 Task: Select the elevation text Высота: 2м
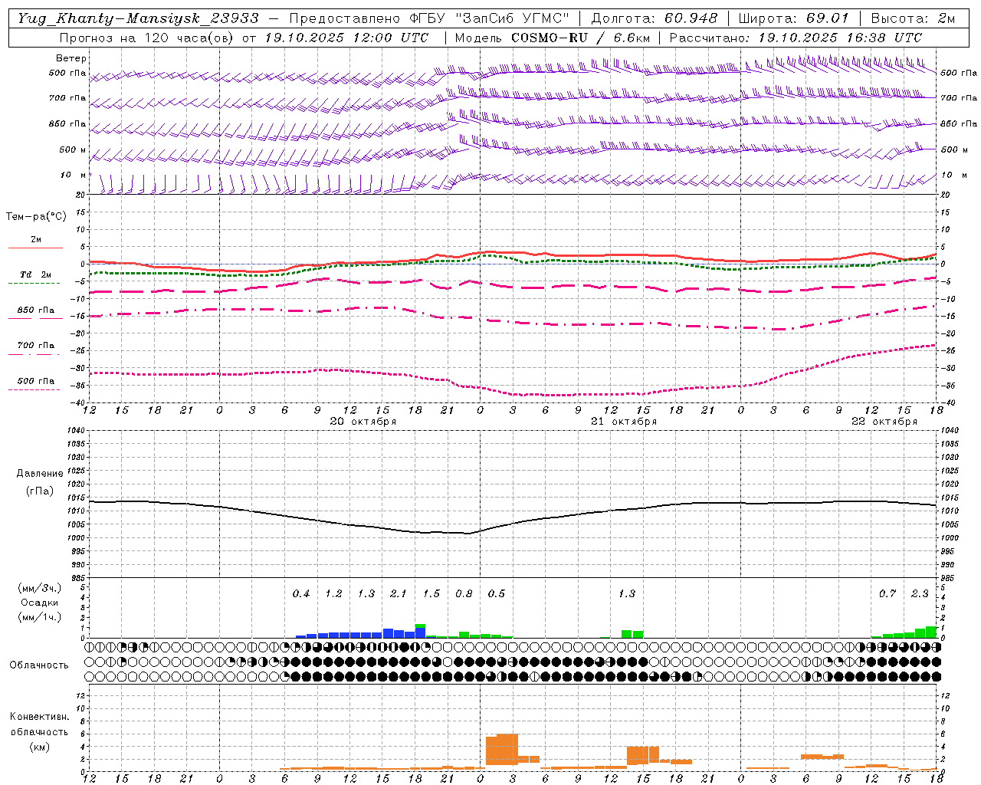tap(913, 18)
